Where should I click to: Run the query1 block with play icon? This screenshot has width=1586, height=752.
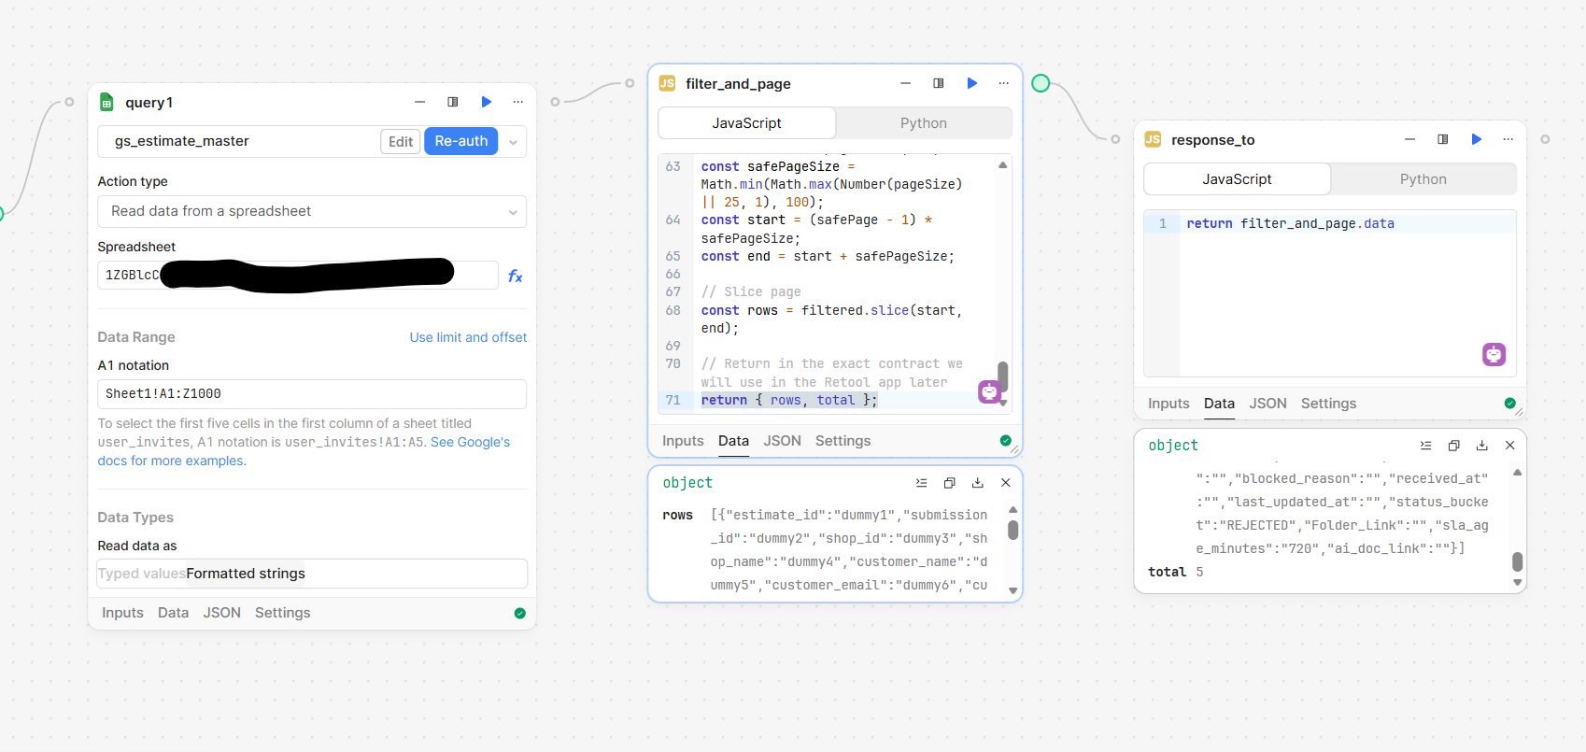pos(487,102)
